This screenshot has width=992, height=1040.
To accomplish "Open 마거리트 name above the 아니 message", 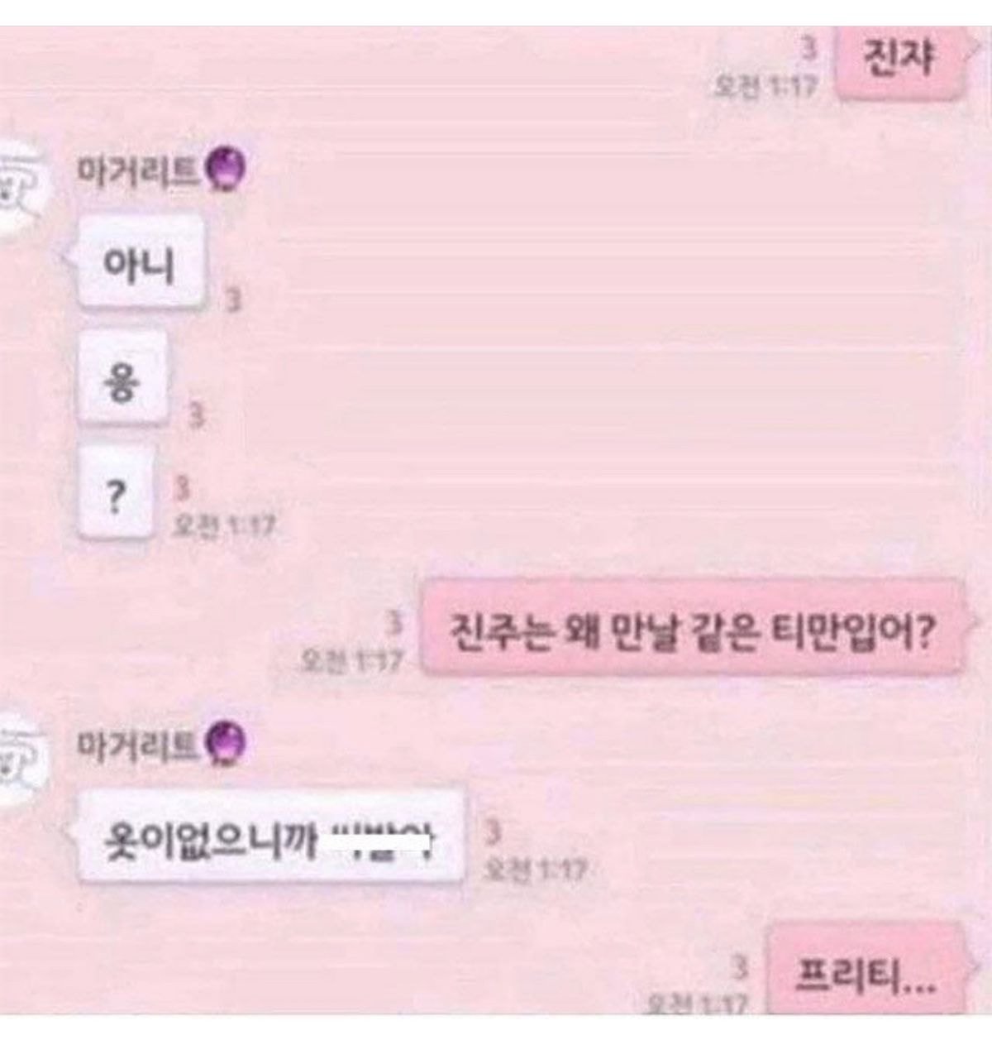I will tap(138, 170).
